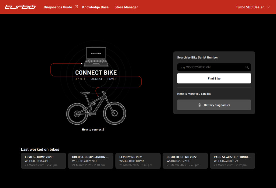
Task: Open the LEVO SL COMP 2020 bike card
Action: pyautogui.click(x=43, y=161)
